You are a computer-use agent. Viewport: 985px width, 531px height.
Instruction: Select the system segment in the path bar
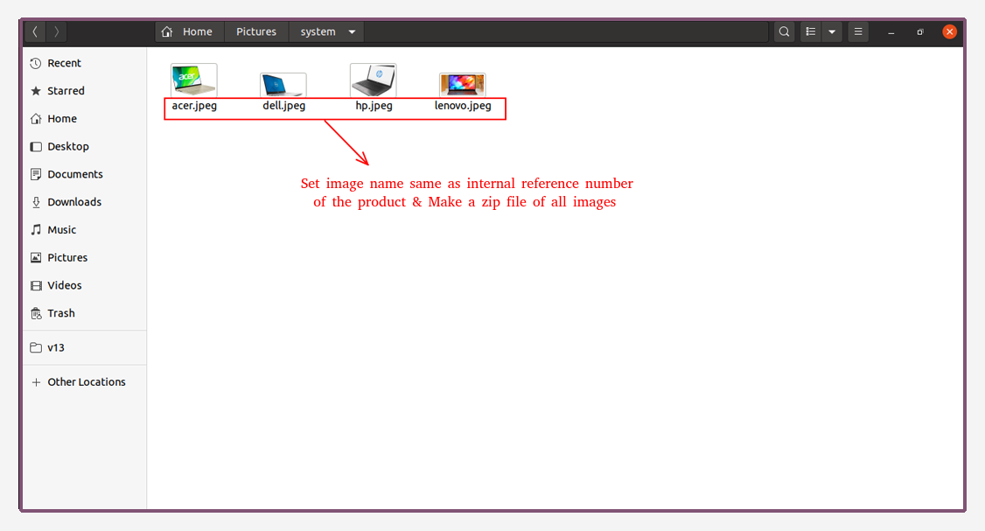(318, 32)
